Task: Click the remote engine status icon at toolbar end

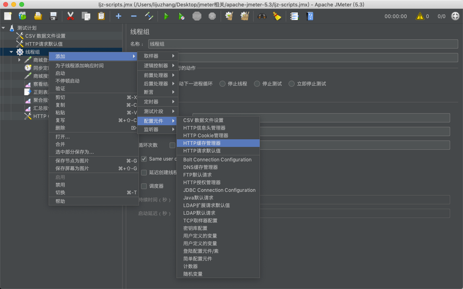Action: pos(455,16)
